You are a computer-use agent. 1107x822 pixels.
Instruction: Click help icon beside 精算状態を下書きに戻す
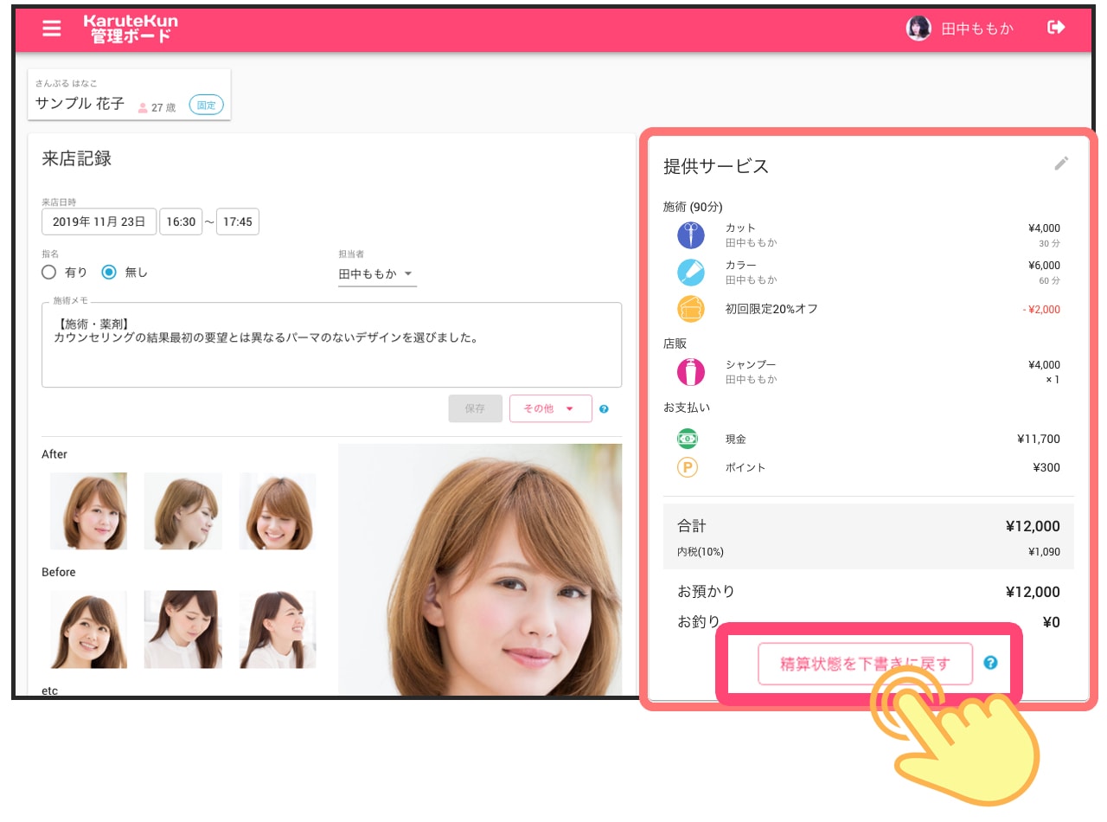pyautogui.click(x=990, y=663)
